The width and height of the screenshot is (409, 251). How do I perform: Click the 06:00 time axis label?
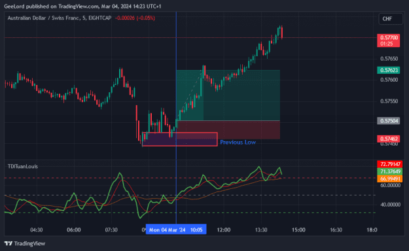pyautogui.click(x=74, y=230)
